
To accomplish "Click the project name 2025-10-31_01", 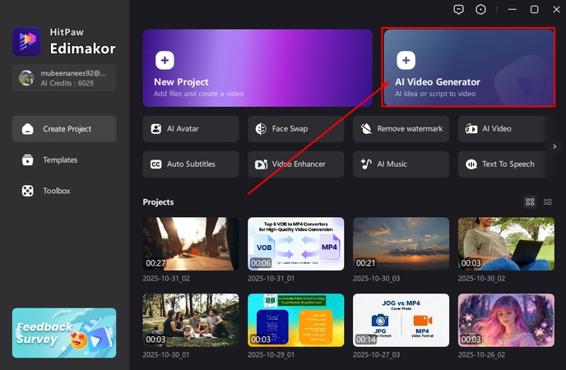I will point(271,279).
